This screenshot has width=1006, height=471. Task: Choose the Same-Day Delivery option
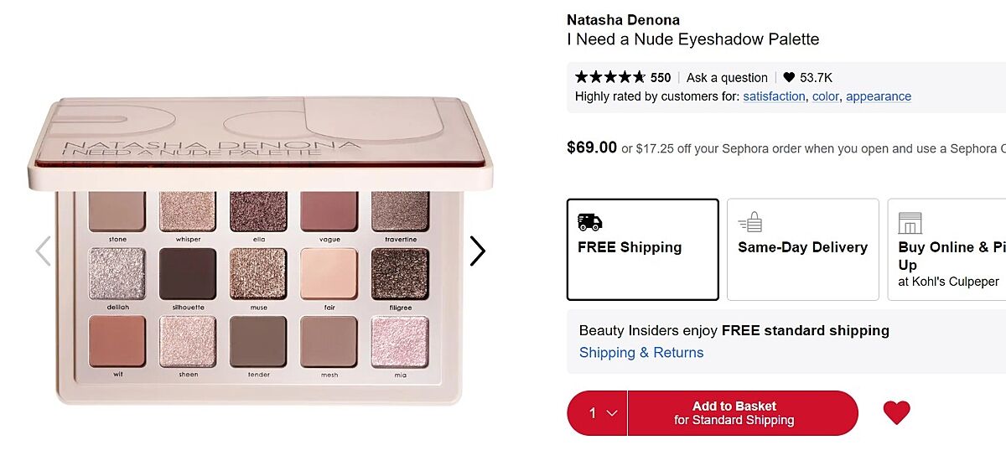802,249
